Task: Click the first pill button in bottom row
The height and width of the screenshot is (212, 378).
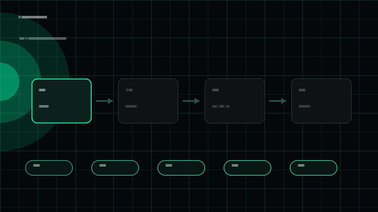Action: 49,168
